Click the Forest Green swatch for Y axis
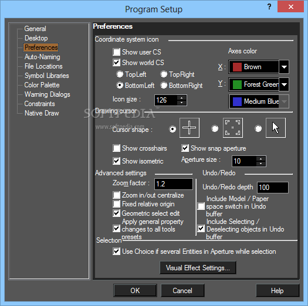Image resolution: width=308 pixels, height=306 pixels. tap(237, 84)
